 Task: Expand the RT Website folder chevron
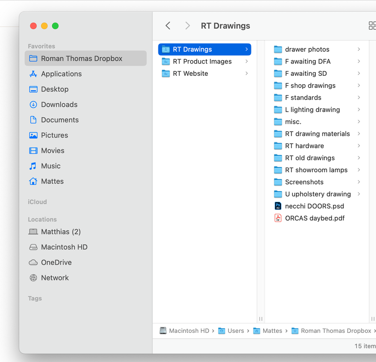[x=247, y=73]
